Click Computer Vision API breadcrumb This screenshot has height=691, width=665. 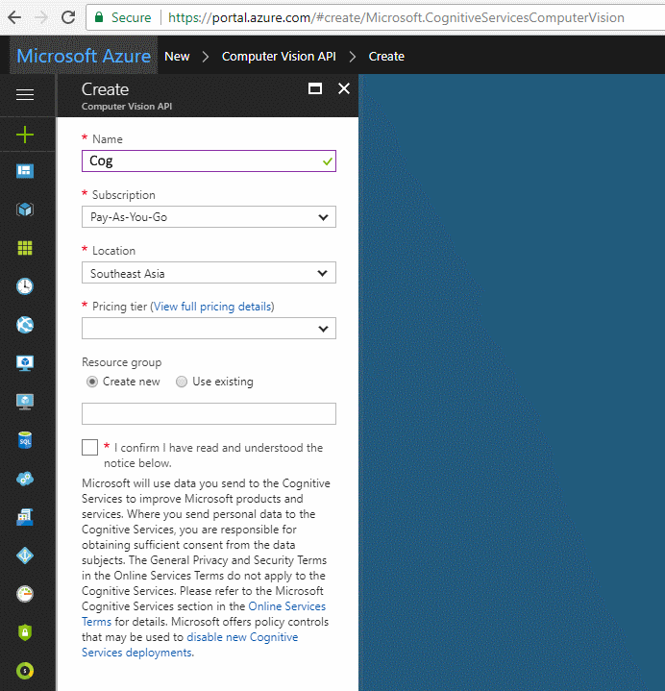[x=279, y=57]
